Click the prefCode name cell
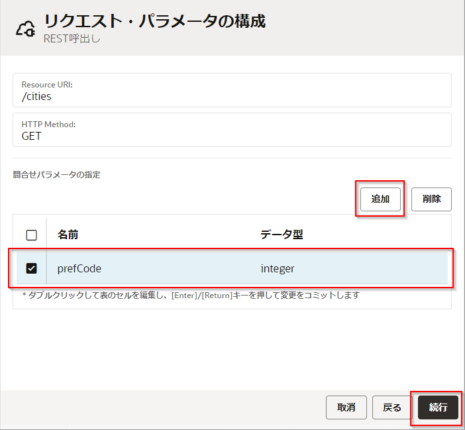The height and width of the screenshot is (430, 465). [79, 268]
